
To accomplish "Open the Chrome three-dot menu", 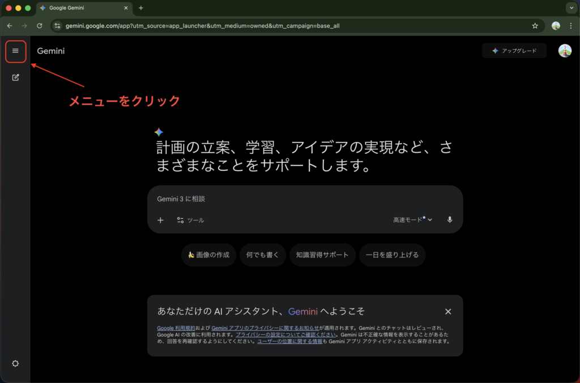I will (570, 26).
